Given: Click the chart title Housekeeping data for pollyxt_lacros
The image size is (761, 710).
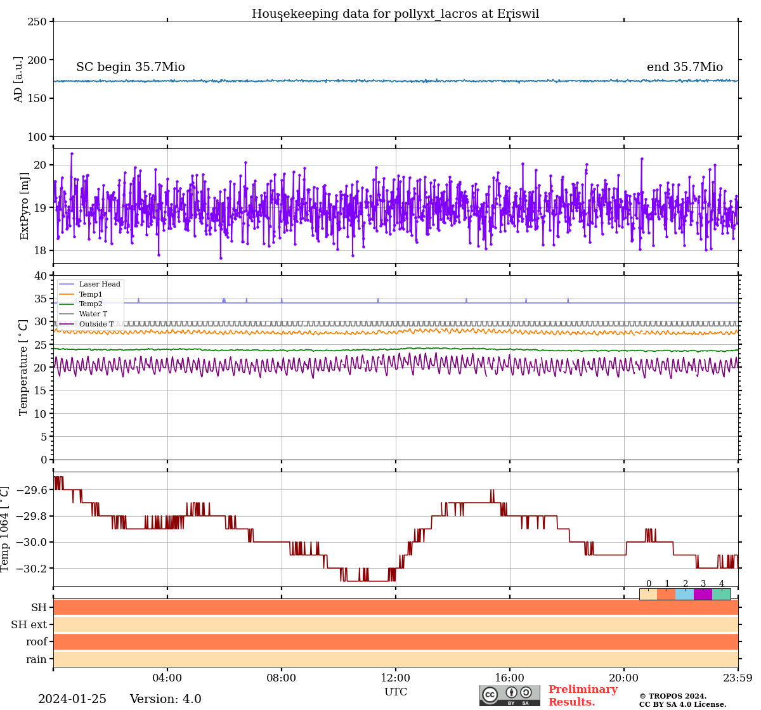Looking at the screenshot, I should [x=395, y=14].
